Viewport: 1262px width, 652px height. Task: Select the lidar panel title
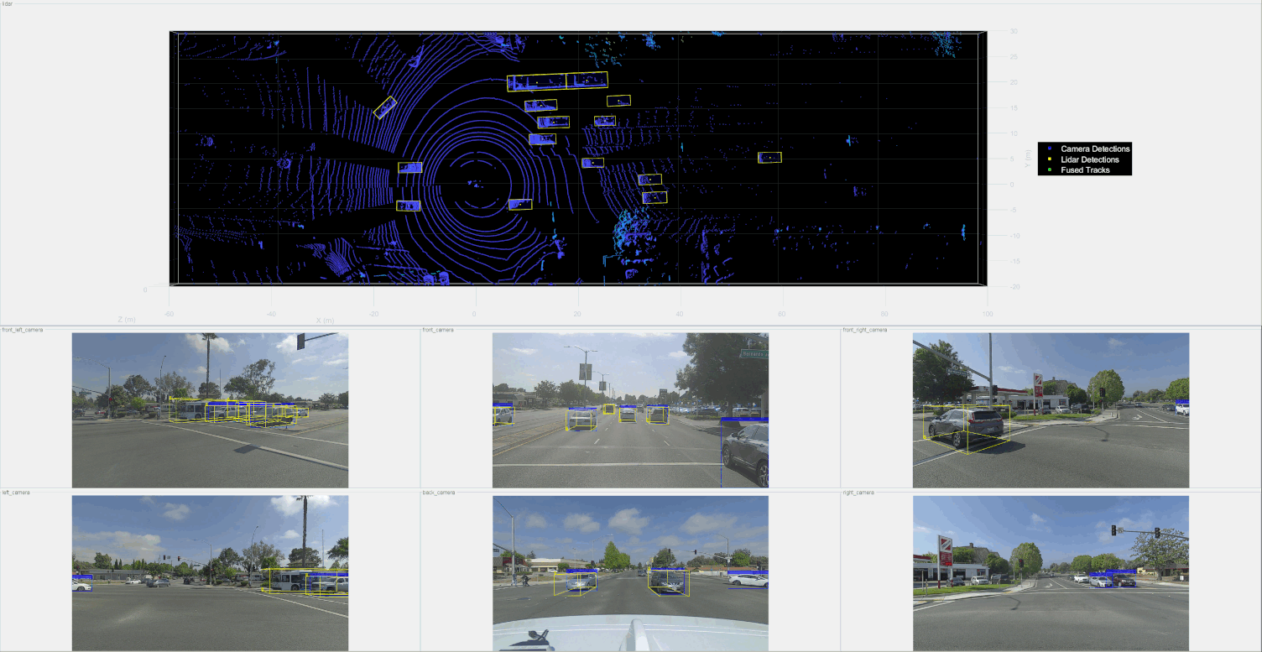8,3
